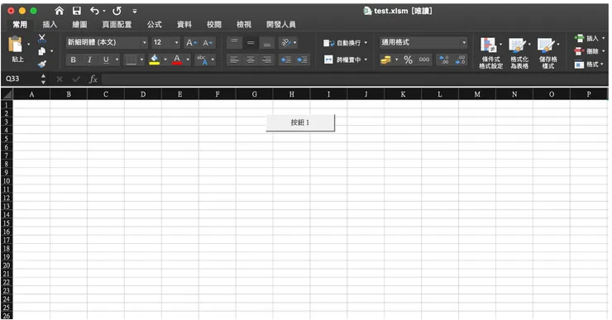Apply the yellow fill color
Image resolution: width=612 pixels, height=320 pixels.
tap(155, 60)
